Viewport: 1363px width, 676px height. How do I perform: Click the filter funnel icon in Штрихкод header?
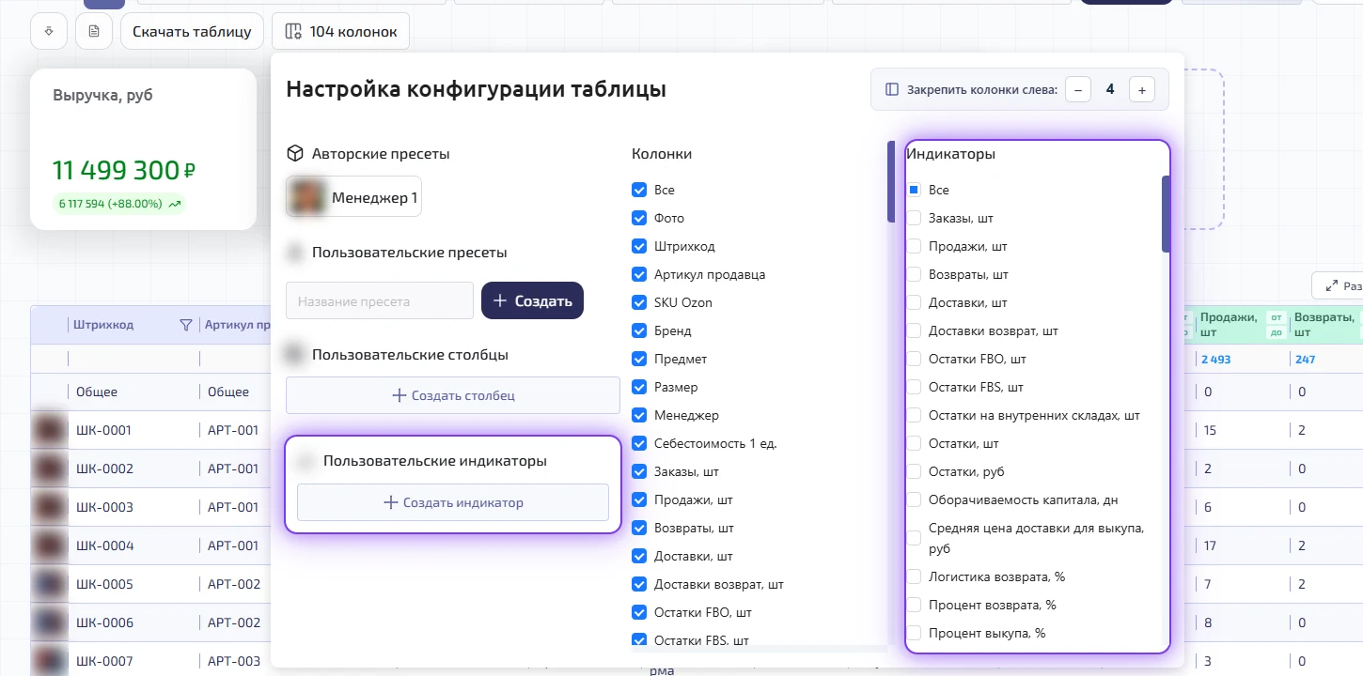[186, 325]
